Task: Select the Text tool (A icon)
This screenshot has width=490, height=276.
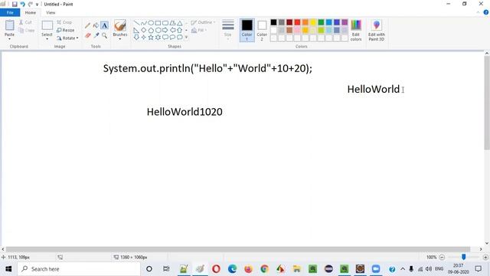Action: coord(104,25)
